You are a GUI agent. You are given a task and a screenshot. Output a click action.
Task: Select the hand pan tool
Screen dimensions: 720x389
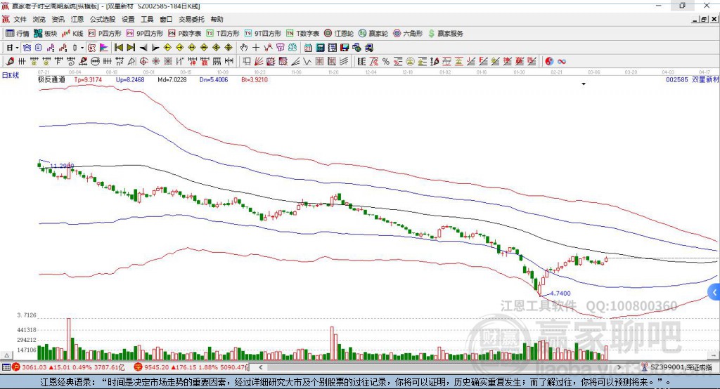click(x=244, y=48)
